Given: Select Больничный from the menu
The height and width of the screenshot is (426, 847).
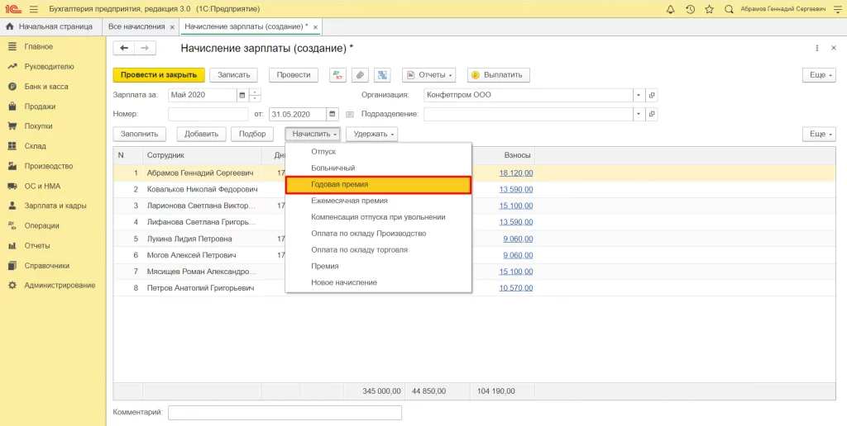Looking at the screenshot, I should (333, 168).
